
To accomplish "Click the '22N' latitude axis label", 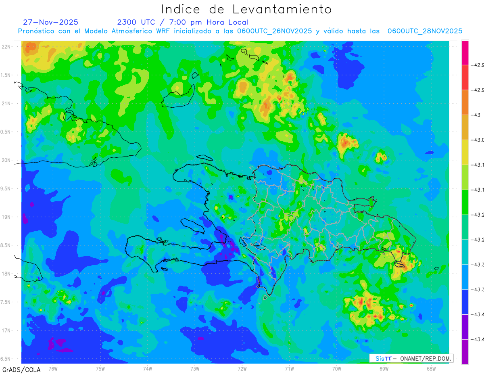I will pyautogui.click(x=6, y=47).
